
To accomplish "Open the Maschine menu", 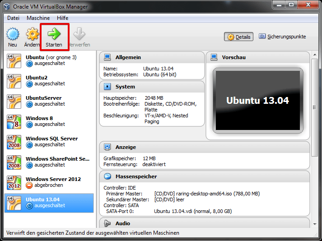I will [38, 18].
